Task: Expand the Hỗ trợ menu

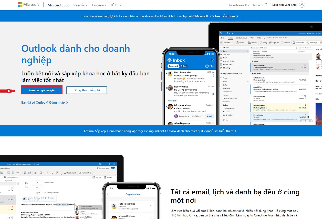Action: click(116, 5)
